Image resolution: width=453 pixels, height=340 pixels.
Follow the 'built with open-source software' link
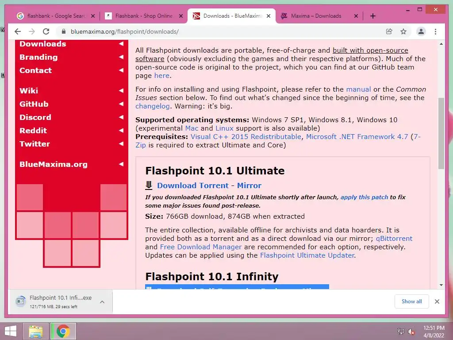tap(370, 50)
